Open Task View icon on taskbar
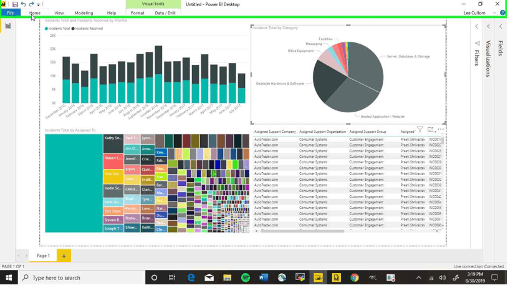 click(172, 278)
